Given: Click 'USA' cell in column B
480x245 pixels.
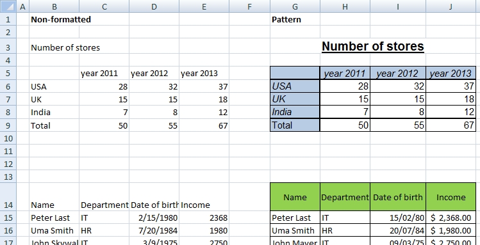Looking at the screenshot, I should point(54,86).
